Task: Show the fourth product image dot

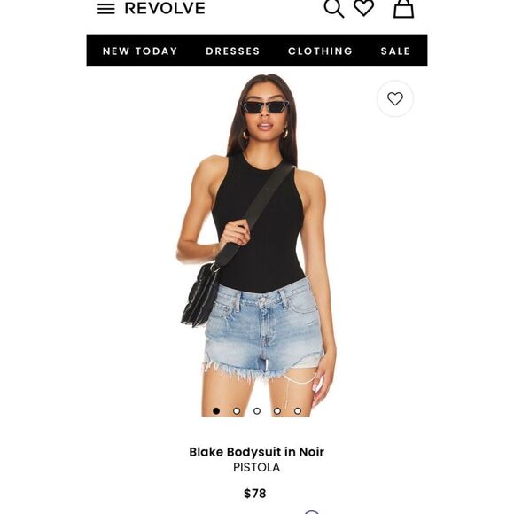Action: click(x=277, y=410)
